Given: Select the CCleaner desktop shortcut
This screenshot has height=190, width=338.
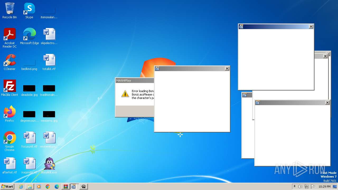Looking at the screenshot, I should [x=10, y=62].
